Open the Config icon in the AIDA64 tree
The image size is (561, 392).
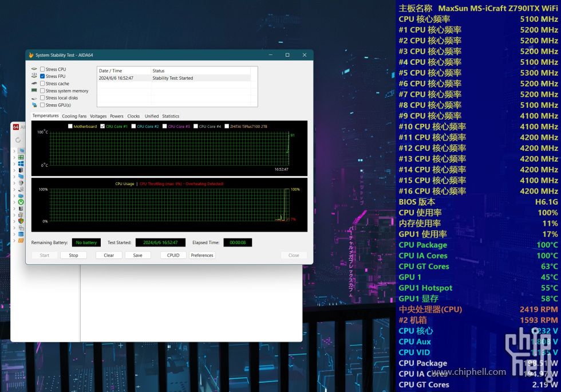(x=21, y=228)
